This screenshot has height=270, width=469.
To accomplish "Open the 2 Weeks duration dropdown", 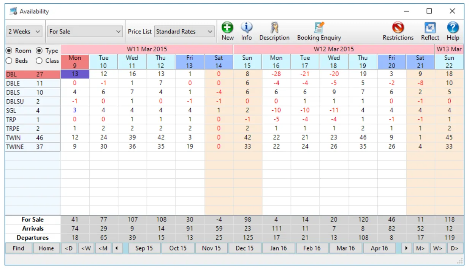I will [x=24, y=32].
